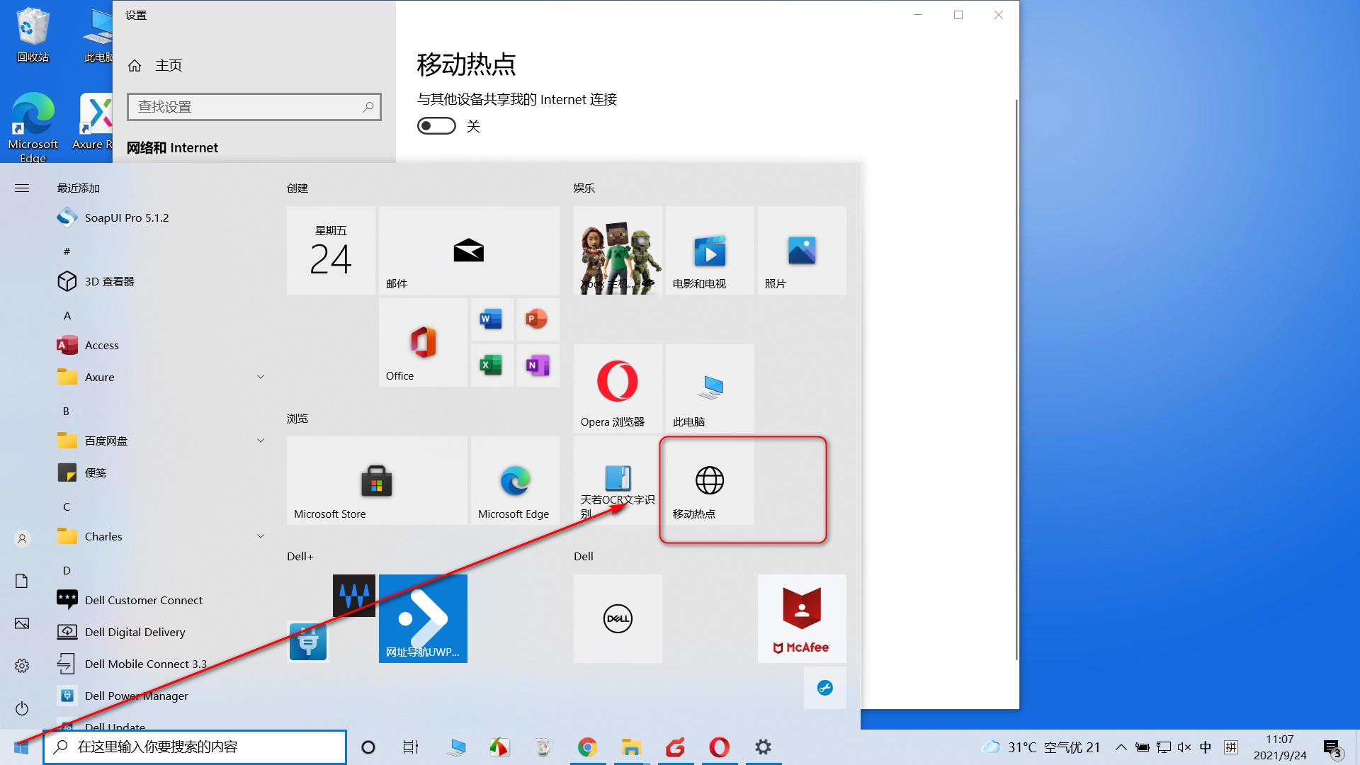
Task: Open the Microsoft Store tile
Action: pyautogui.click(x=377, y=480)
